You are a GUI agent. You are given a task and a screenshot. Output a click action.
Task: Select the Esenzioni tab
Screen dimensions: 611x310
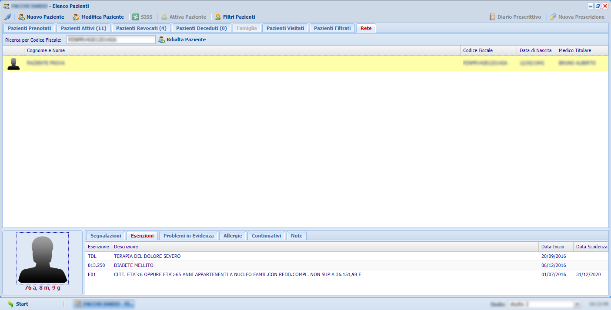[x=142, y=236]
